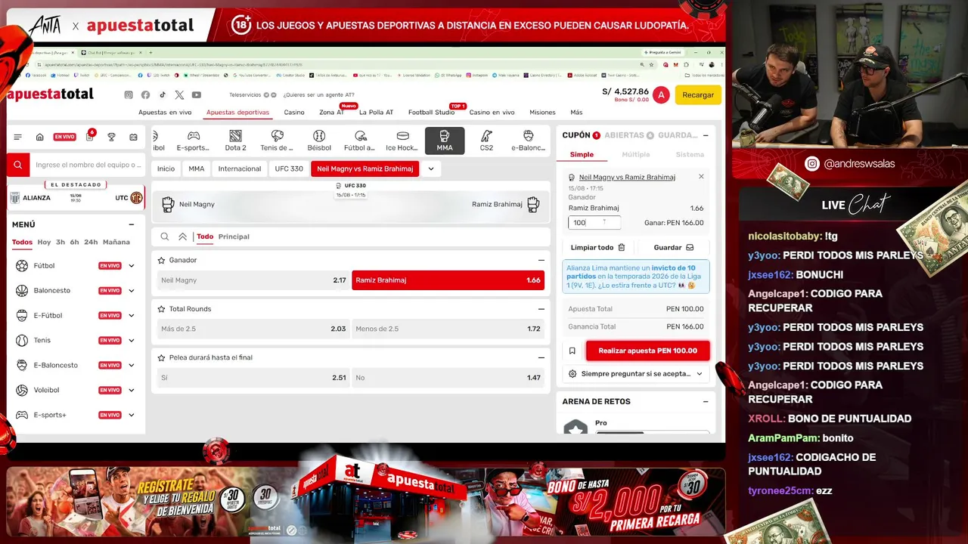968x544 pixels.
Task: Click the red search magnifier button
Action: (18, 165)
